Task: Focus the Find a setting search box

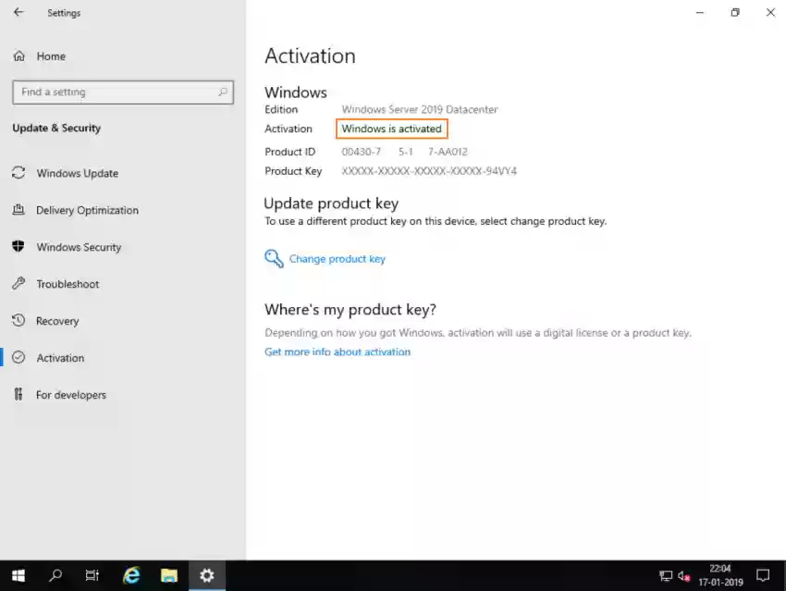Action: click(x=123, y=92)
